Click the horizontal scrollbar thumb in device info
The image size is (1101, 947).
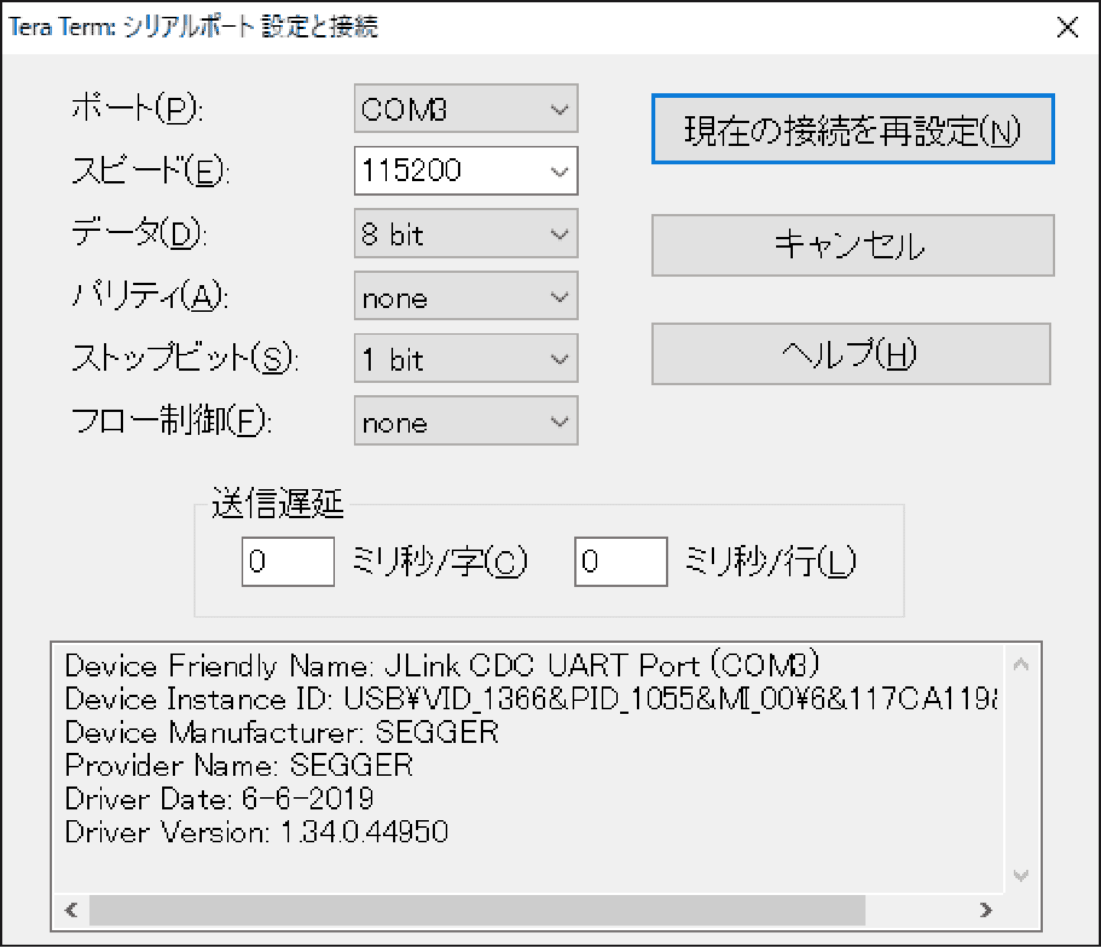[476, 910]
